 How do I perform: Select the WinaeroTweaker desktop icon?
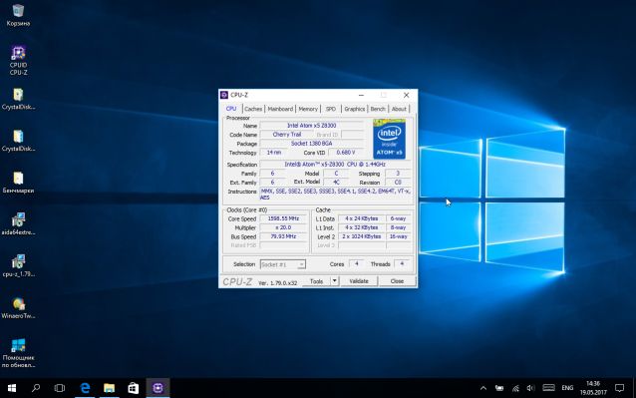[x=18, y=307]
